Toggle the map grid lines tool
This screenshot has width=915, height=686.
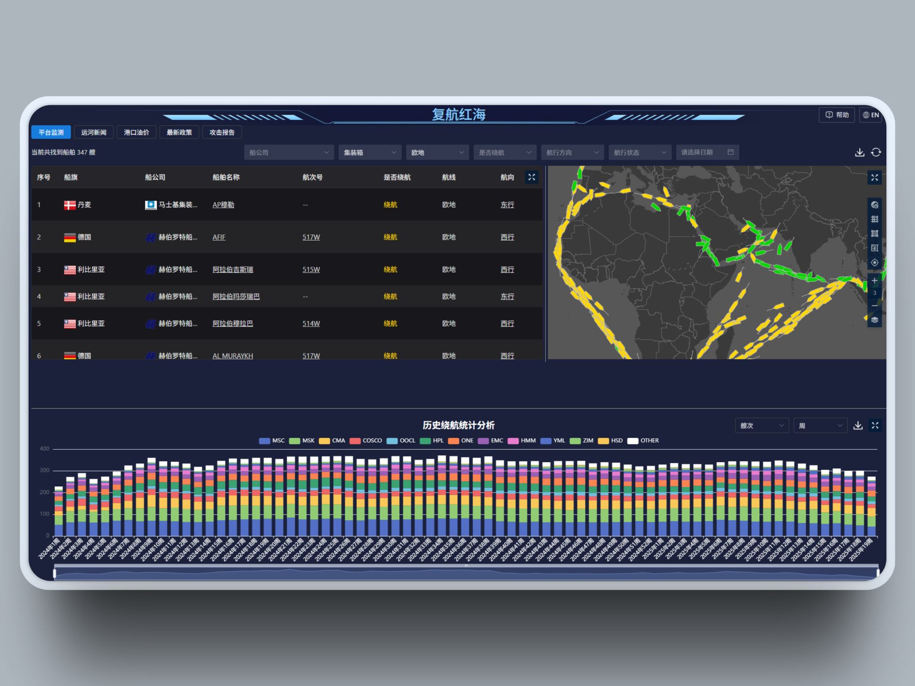click(x=874, y=219)
